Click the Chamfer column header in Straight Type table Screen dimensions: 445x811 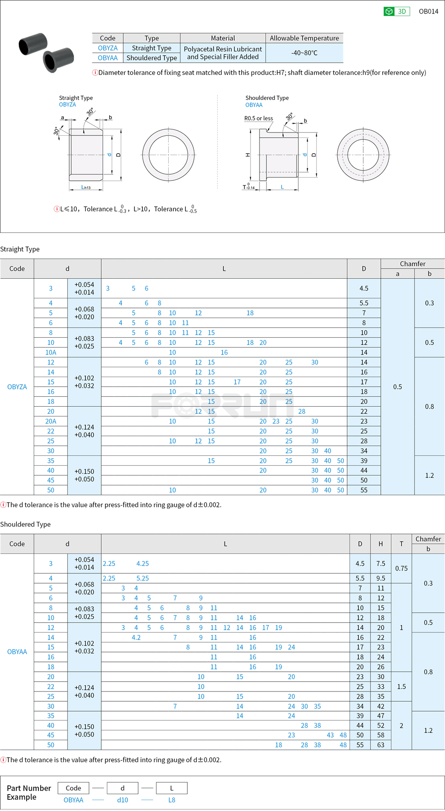413,264
